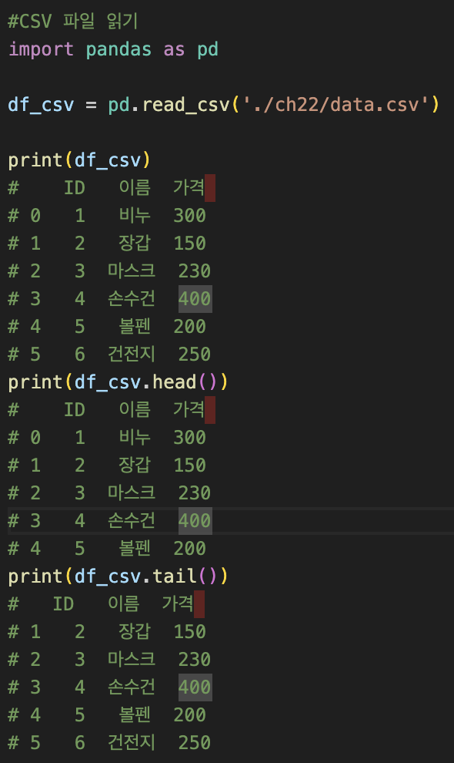
Task: Click the highlighted '400' in the print(df_csv) output
Action: coord(195,299)
